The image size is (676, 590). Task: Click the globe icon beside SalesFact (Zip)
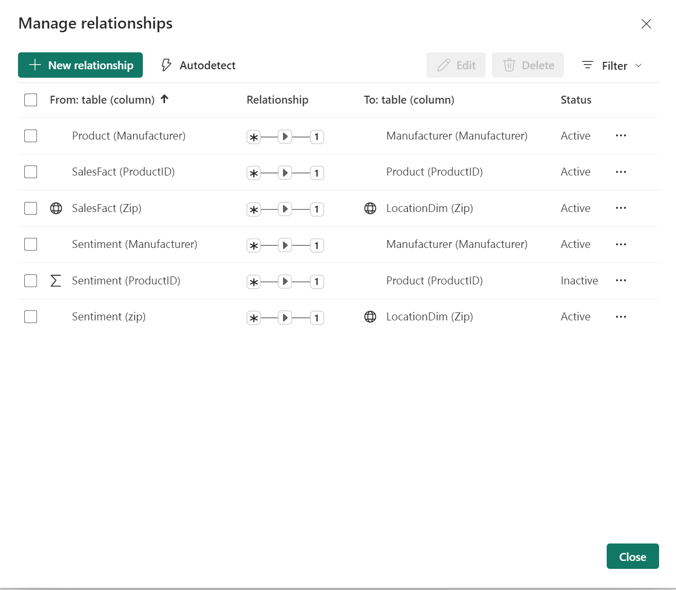(56, 208)
